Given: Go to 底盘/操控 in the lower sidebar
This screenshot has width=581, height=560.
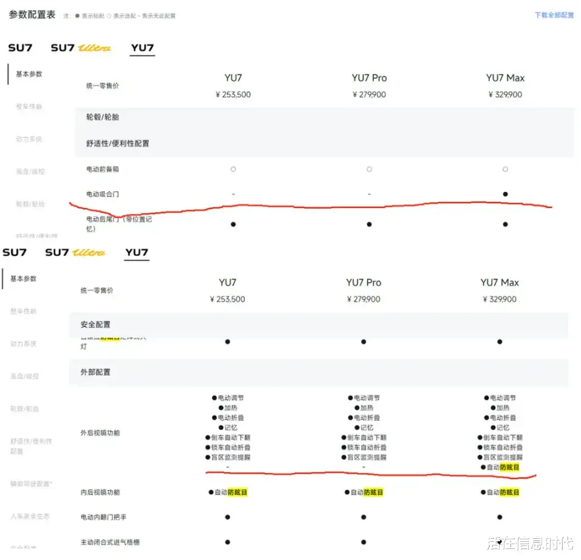Looking at the screenshot, I should click(24, 376).
